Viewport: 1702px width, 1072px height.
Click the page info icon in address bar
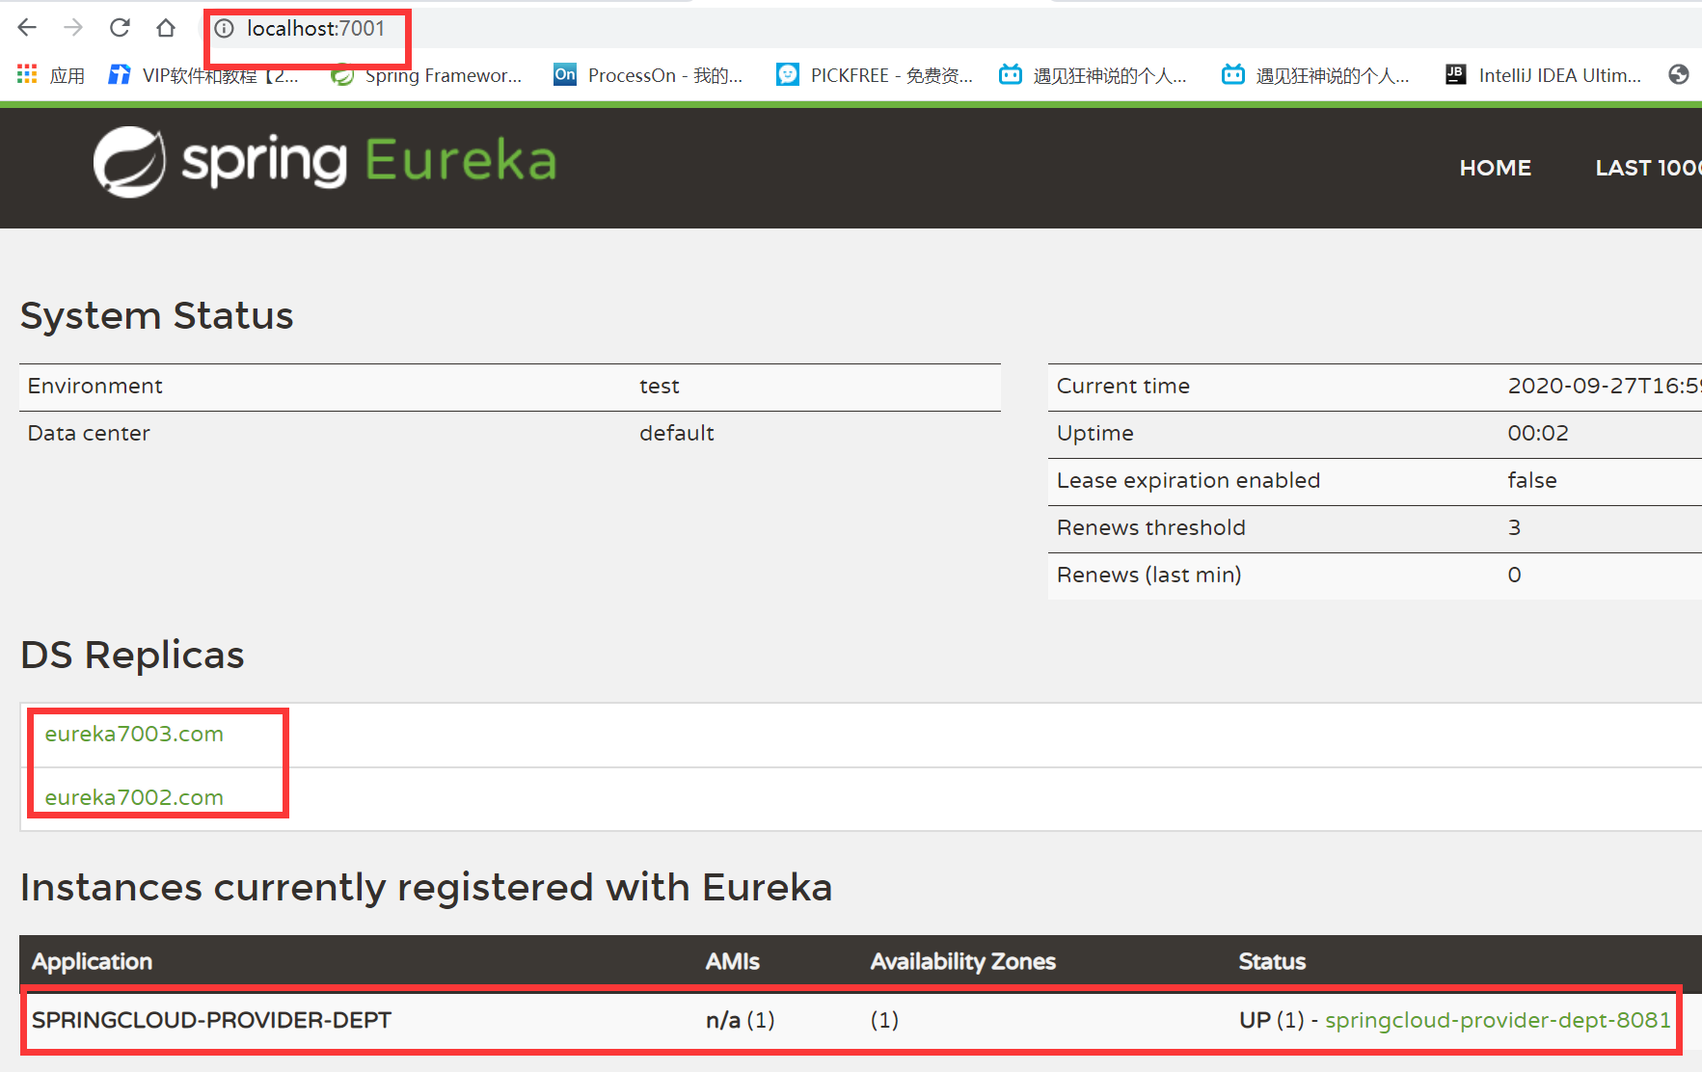point(225,29)
